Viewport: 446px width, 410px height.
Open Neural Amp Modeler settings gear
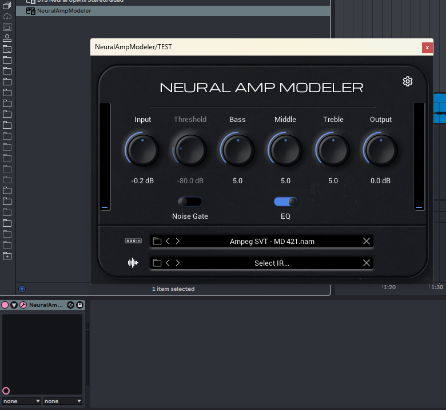coord(408,81)
